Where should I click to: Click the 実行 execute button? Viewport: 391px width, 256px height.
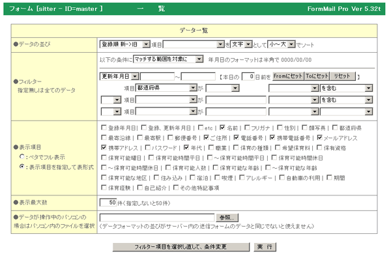point(265,247)
